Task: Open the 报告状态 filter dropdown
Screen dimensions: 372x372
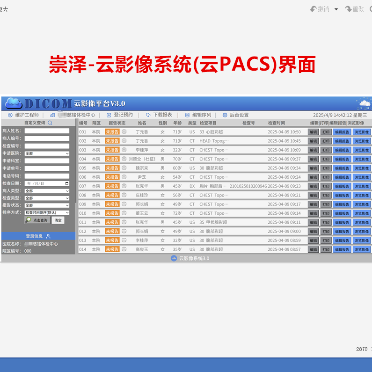Action: pos(47,205)
